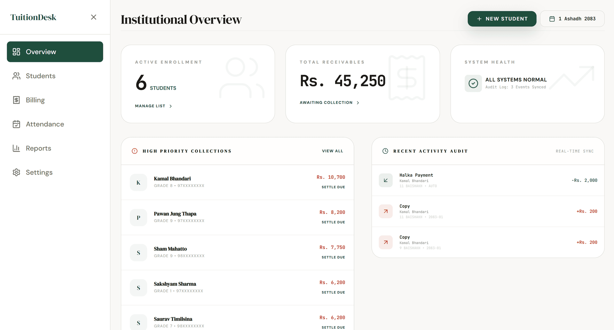This screenshot has height=330, width=614.
Task: Click the incoming arrow icon for Halka Payment
Action: (386, 180)
